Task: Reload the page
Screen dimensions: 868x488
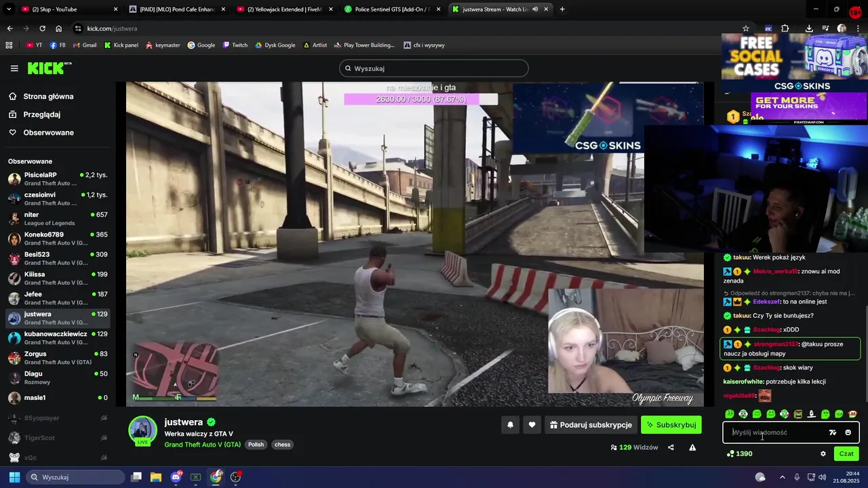Action: 42,28
